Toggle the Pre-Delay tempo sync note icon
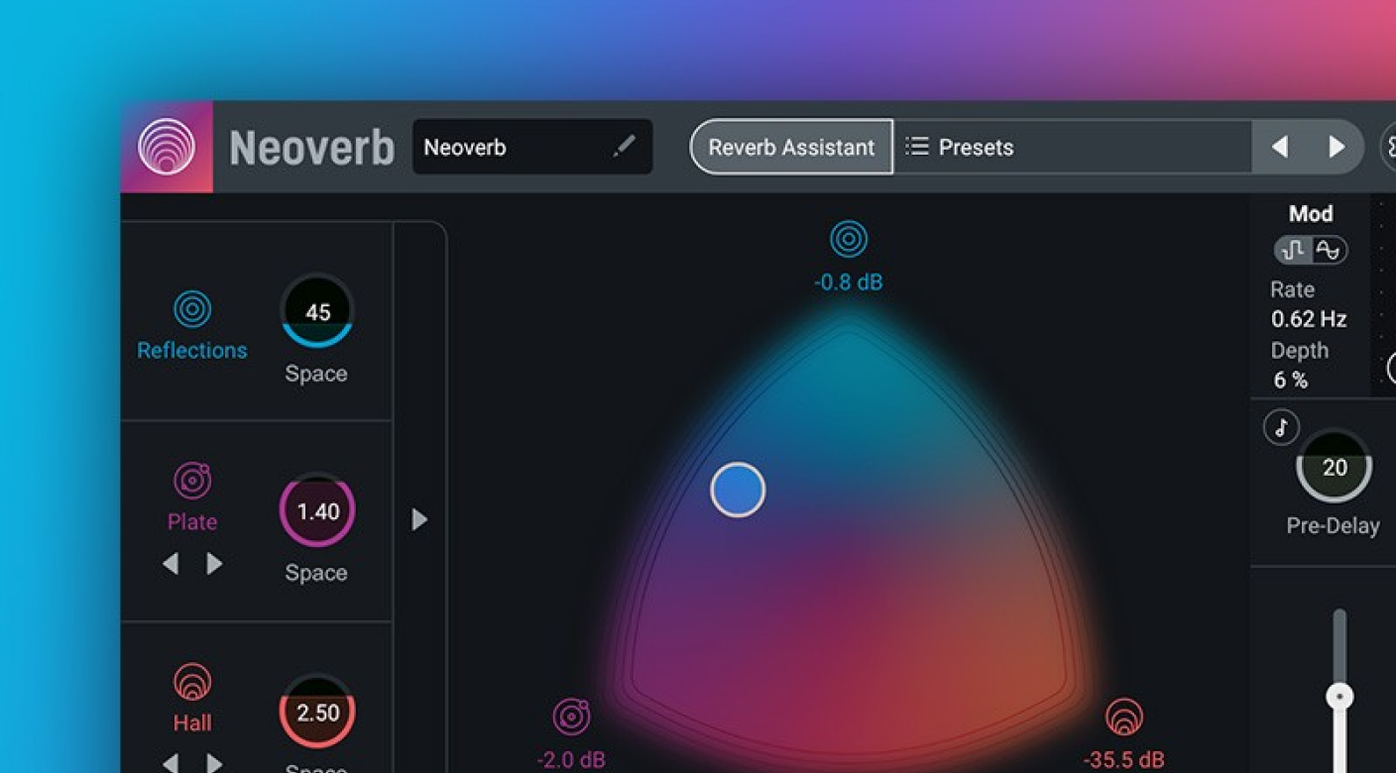1396x773 pixels. (x=1281, y=428)
